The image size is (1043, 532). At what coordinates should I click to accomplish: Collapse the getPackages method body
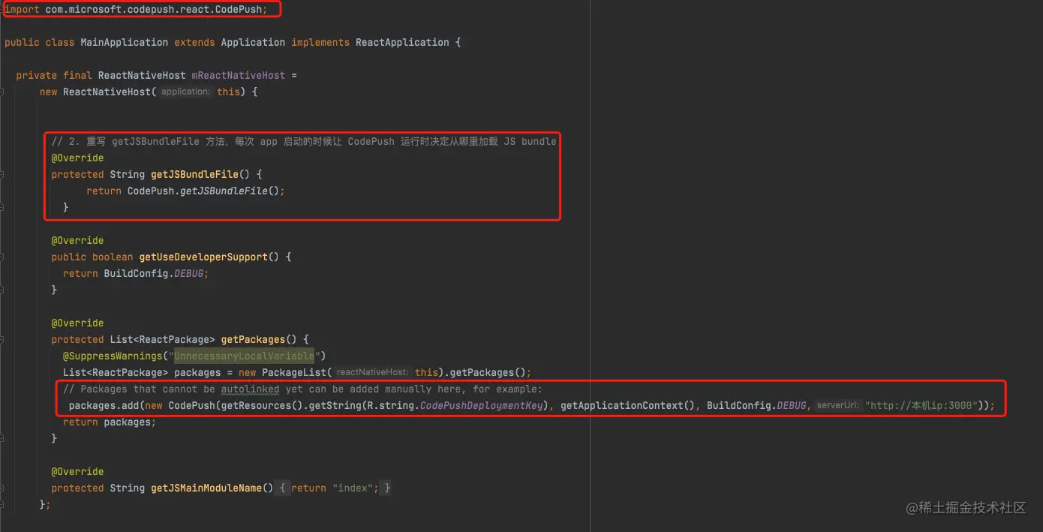(5, 339)
